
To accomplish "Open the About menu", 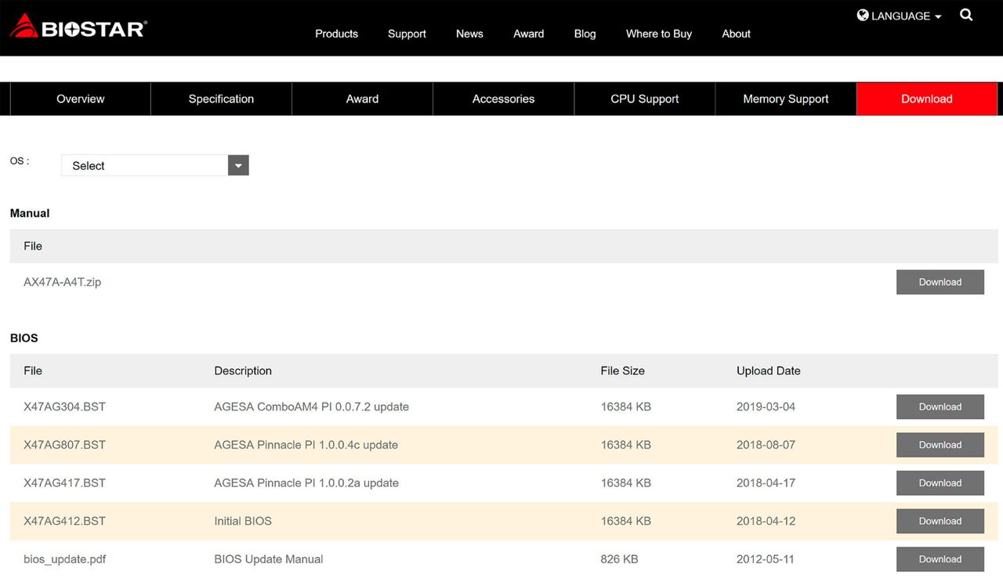I will point(737,34).
